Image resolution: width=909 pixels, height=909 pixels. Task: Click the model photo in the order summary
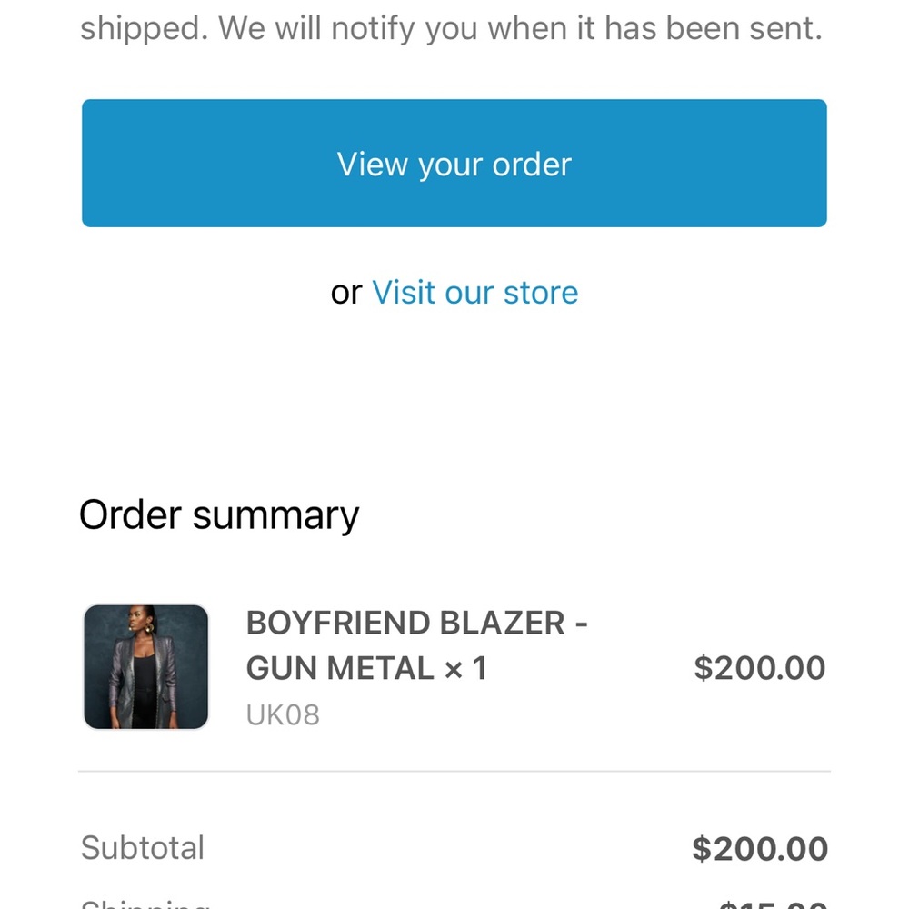146,666
